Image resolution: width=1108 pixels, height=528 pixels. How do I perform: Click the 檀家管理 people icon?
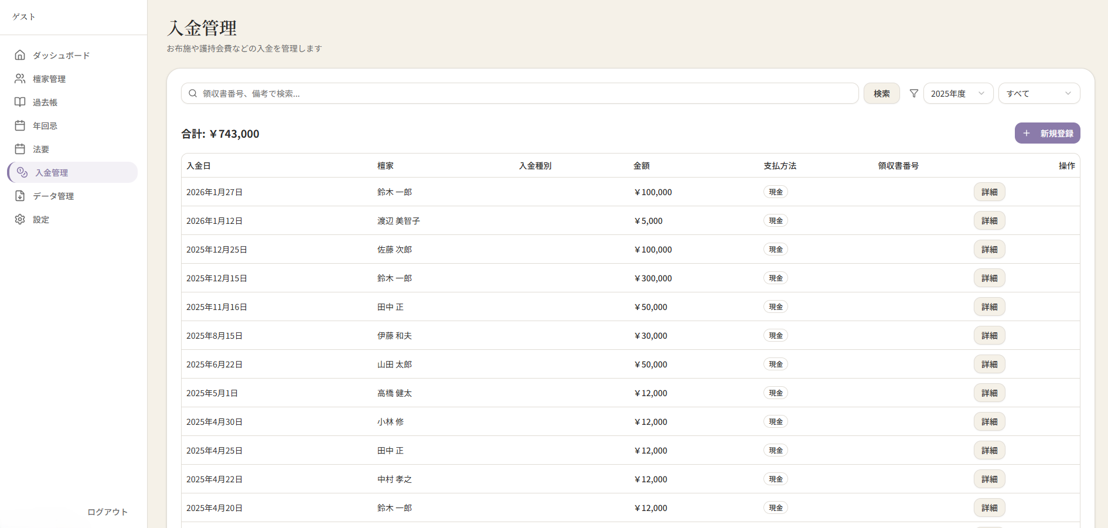point(20,79)
